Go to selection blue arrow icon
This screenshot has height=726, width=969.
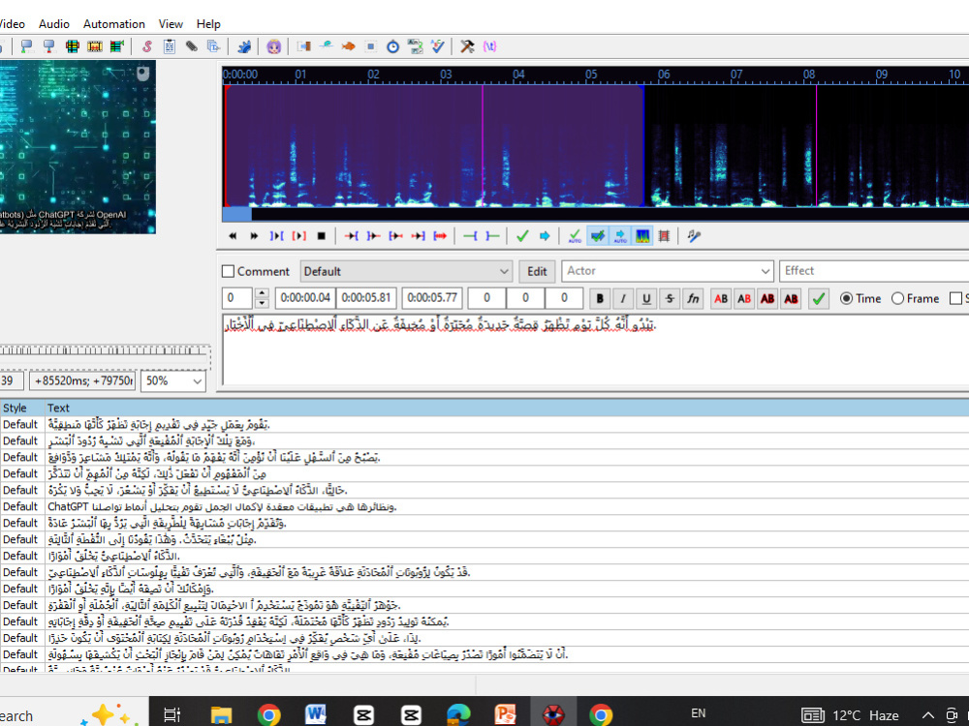point(545,236)
